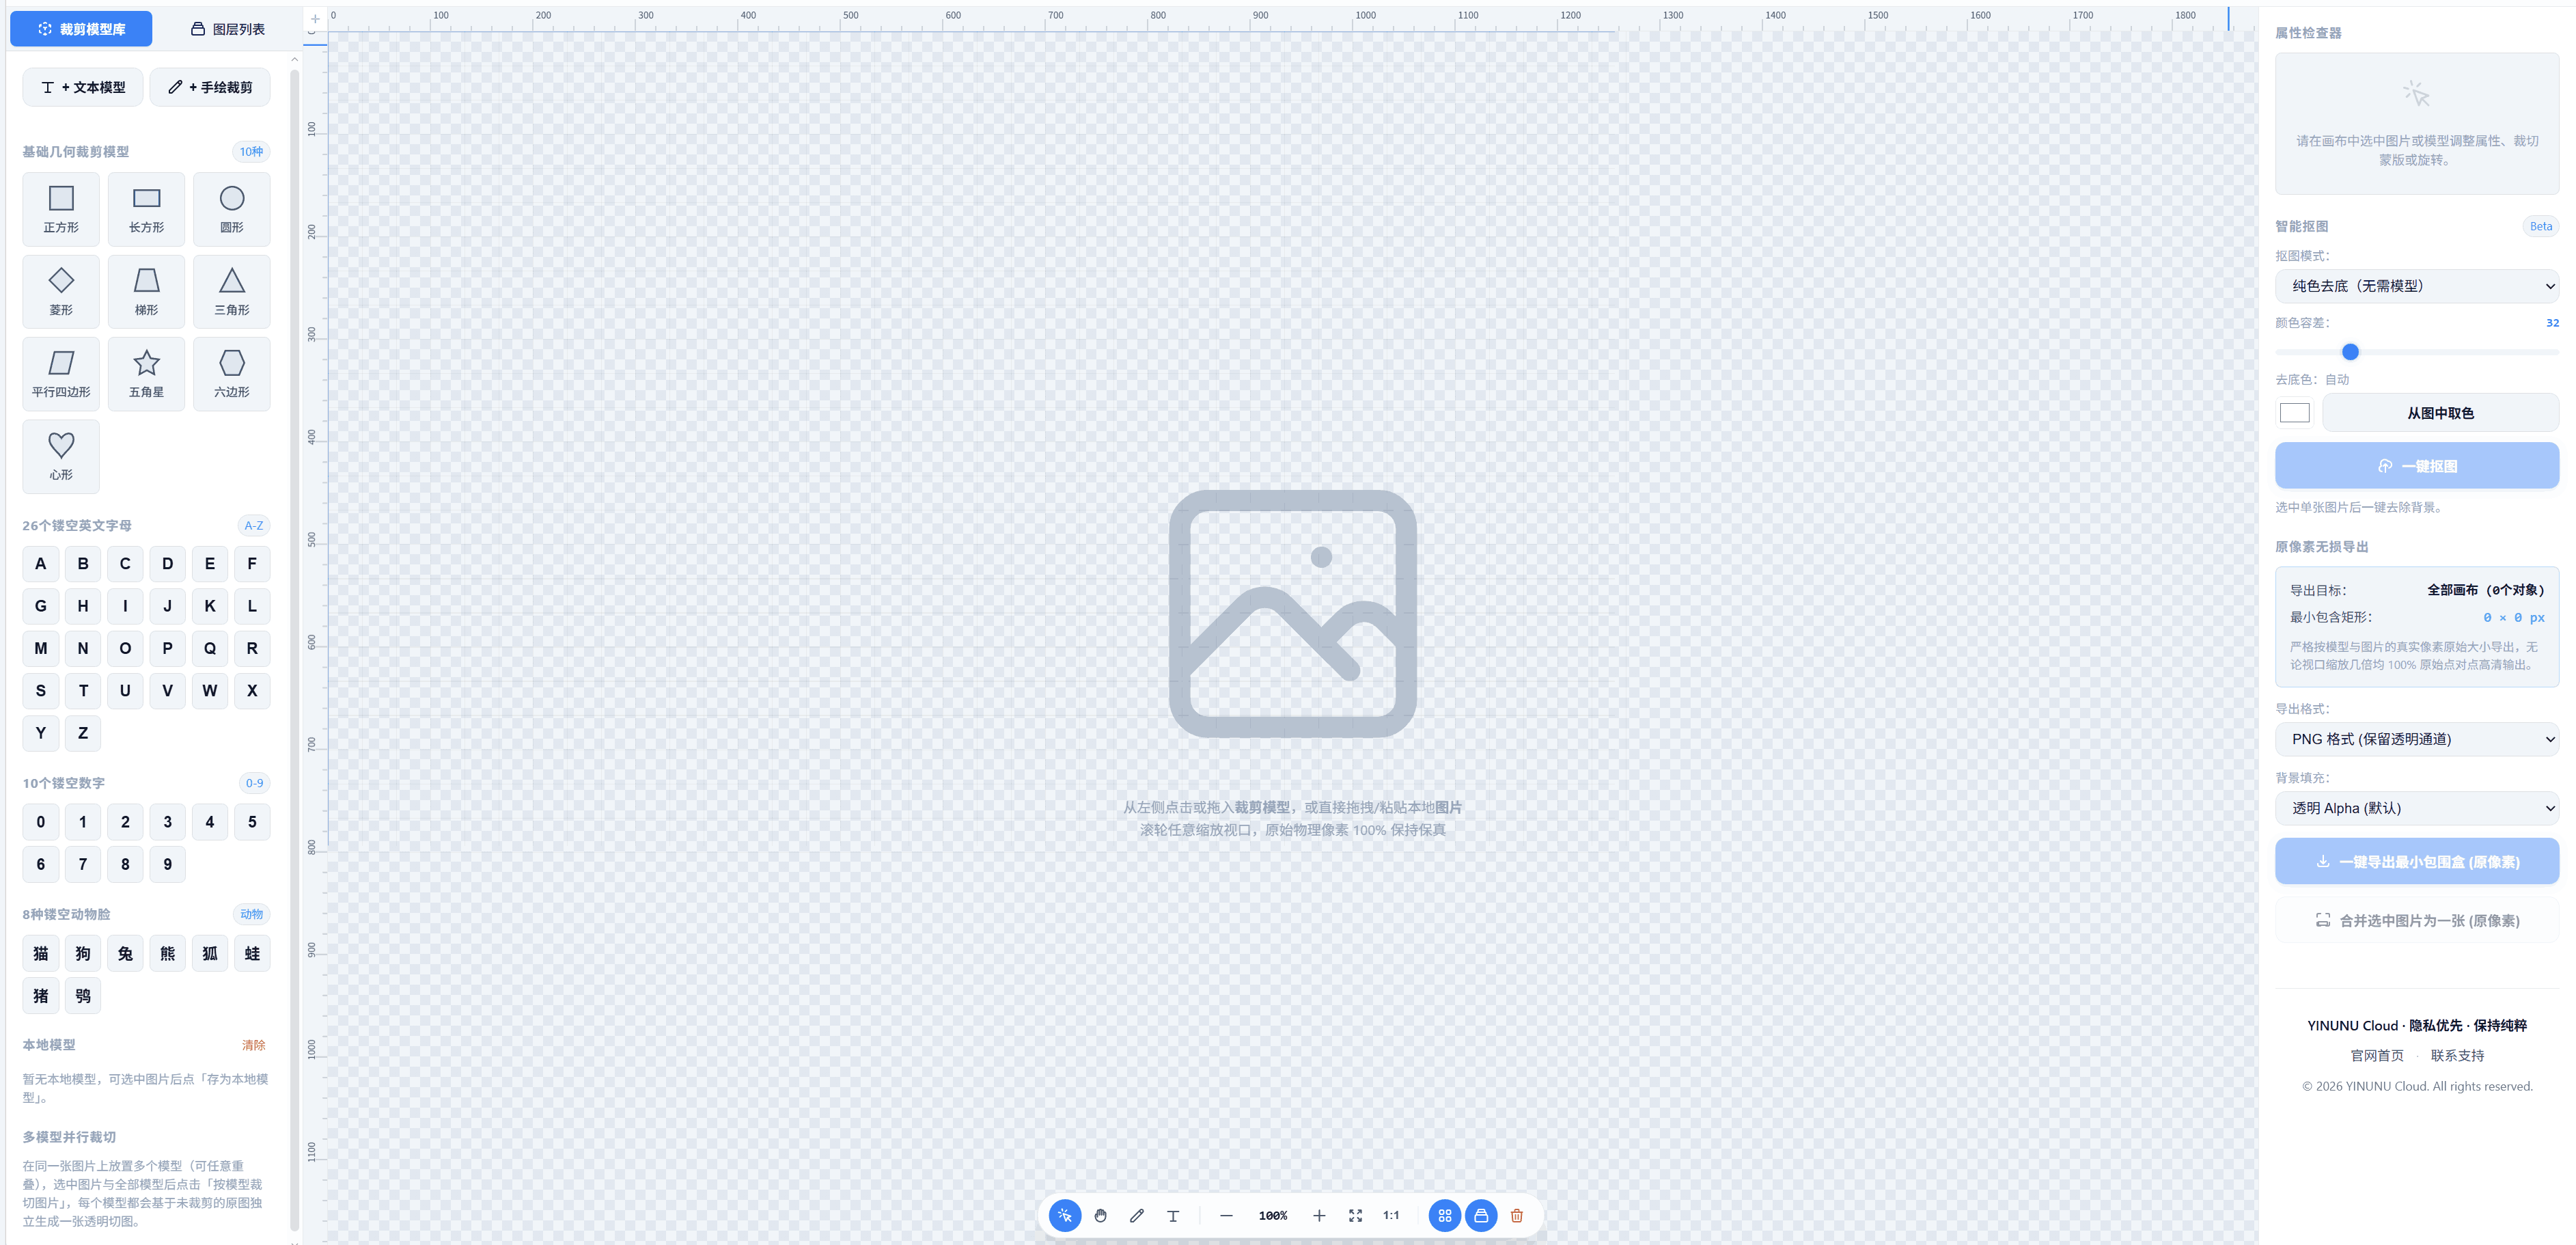Open the 联系支持 link
Screen dimensions: 2576x1245
[2457, 1056]
